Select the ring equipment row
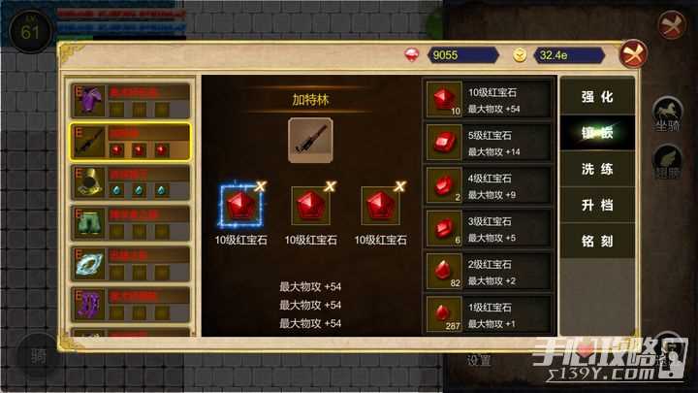 point(130,265)
